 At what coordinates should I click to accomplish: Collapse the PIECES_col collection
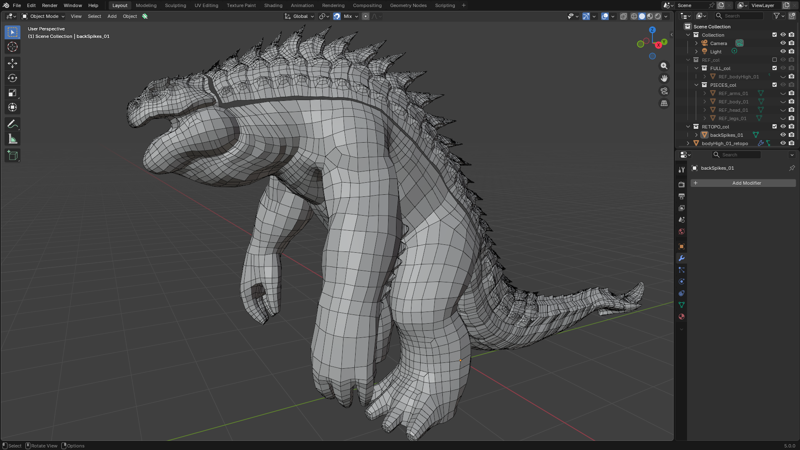tap(696, 85)
